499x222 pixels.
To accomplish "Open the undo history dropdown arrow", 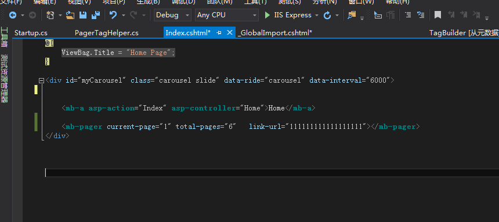I will click(123, 15).
